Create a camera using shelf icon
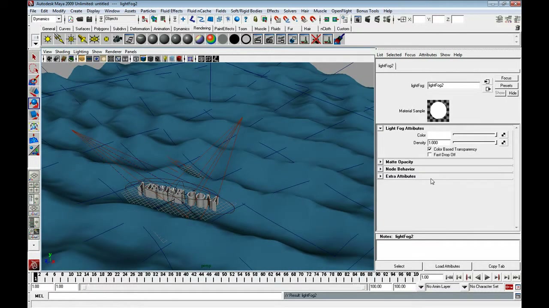This screenshot has height=308, width=549. (x=118, y=39)
